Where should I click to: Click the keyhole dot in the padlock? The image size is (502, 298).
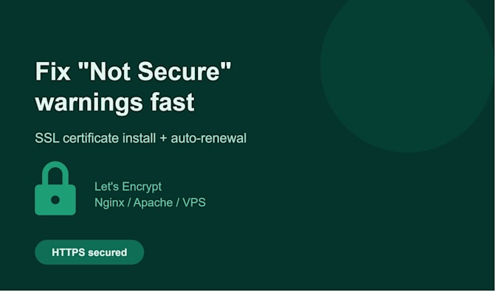point(55,200)
